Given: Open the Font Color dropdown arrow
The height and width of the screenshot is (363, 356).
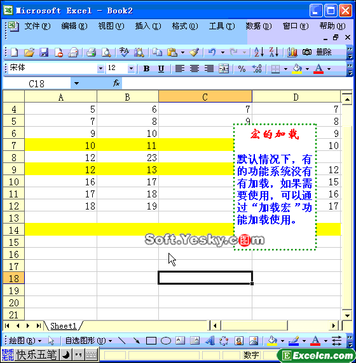Looking at the screenshot, I should (329, 69).
